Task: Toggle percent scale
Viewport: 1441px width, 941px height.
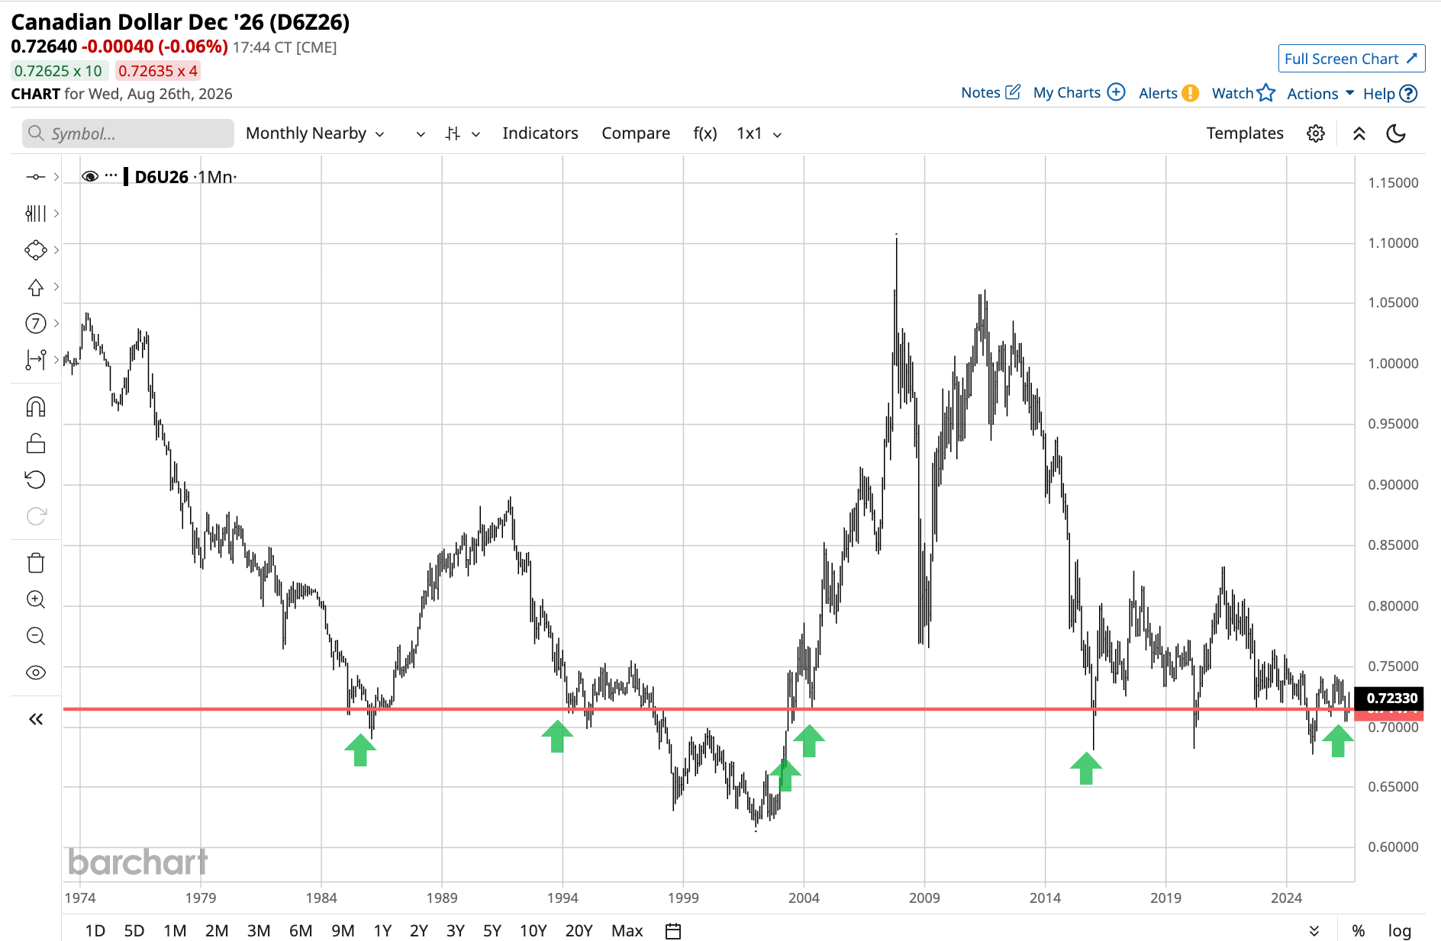Action: coord(1358,931)
